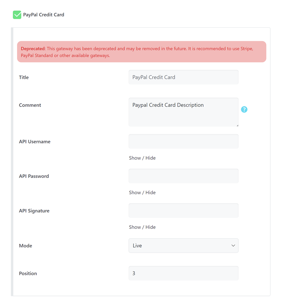Uncheck the PayPal Credit Card checkbox
Image resolution: width=283 pixels, height=304 pixels.
pos(17,15)
